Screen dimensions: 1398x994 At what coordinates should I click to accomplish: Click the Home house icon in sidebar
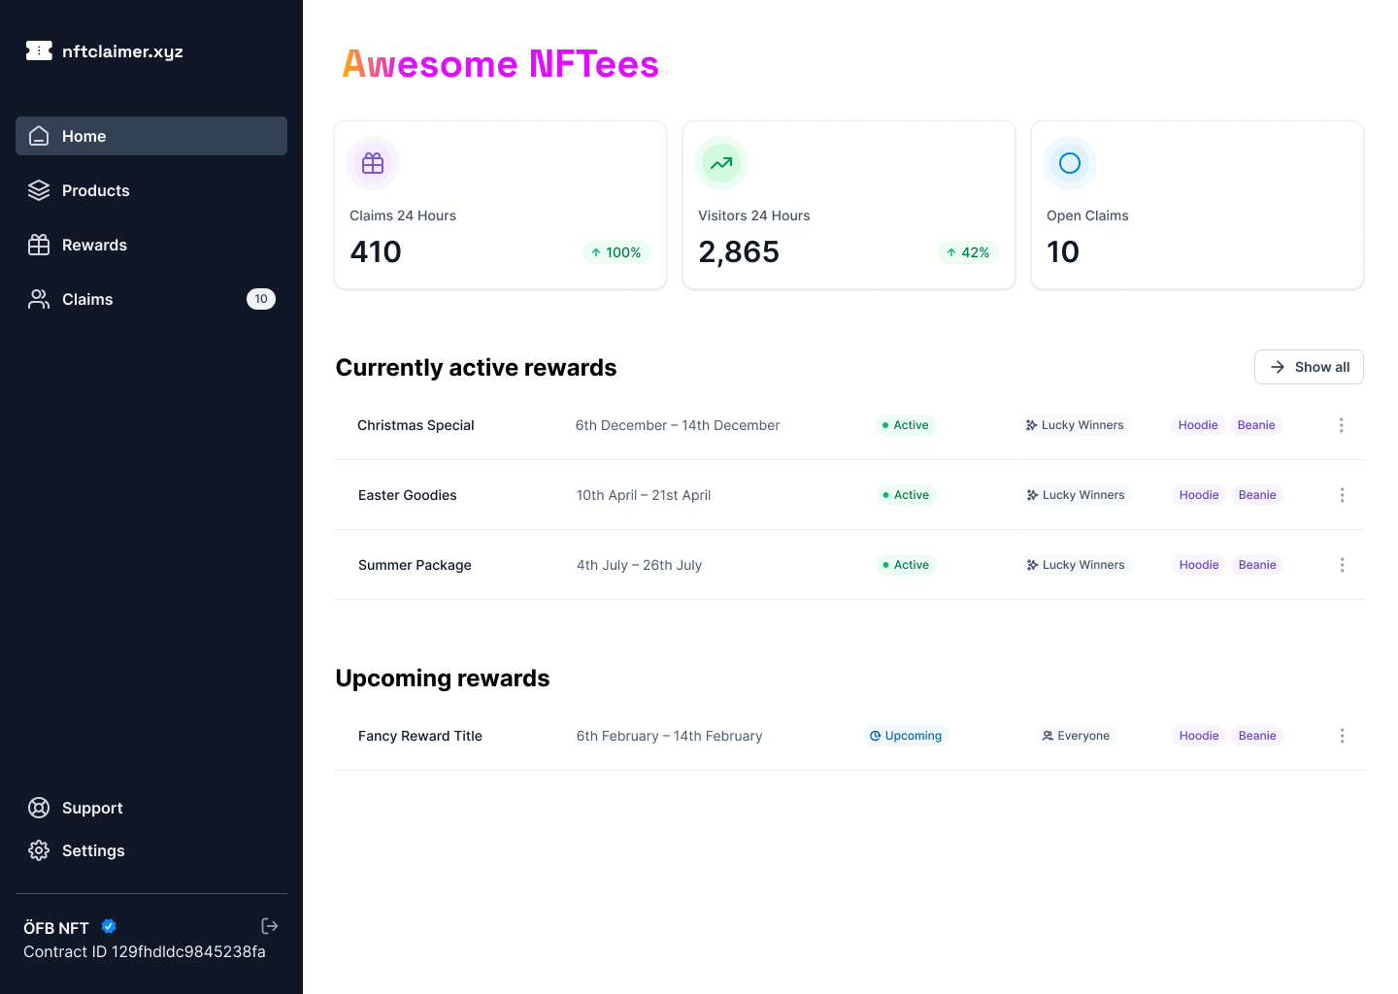point(39,136)
